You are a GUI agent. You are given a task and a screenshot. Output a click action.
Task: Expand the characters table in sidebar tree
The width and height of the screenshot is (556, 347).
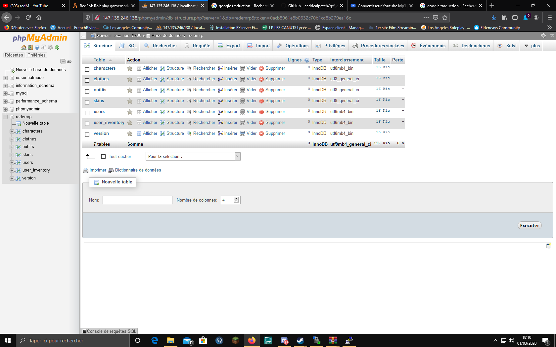tap(12, 131)
